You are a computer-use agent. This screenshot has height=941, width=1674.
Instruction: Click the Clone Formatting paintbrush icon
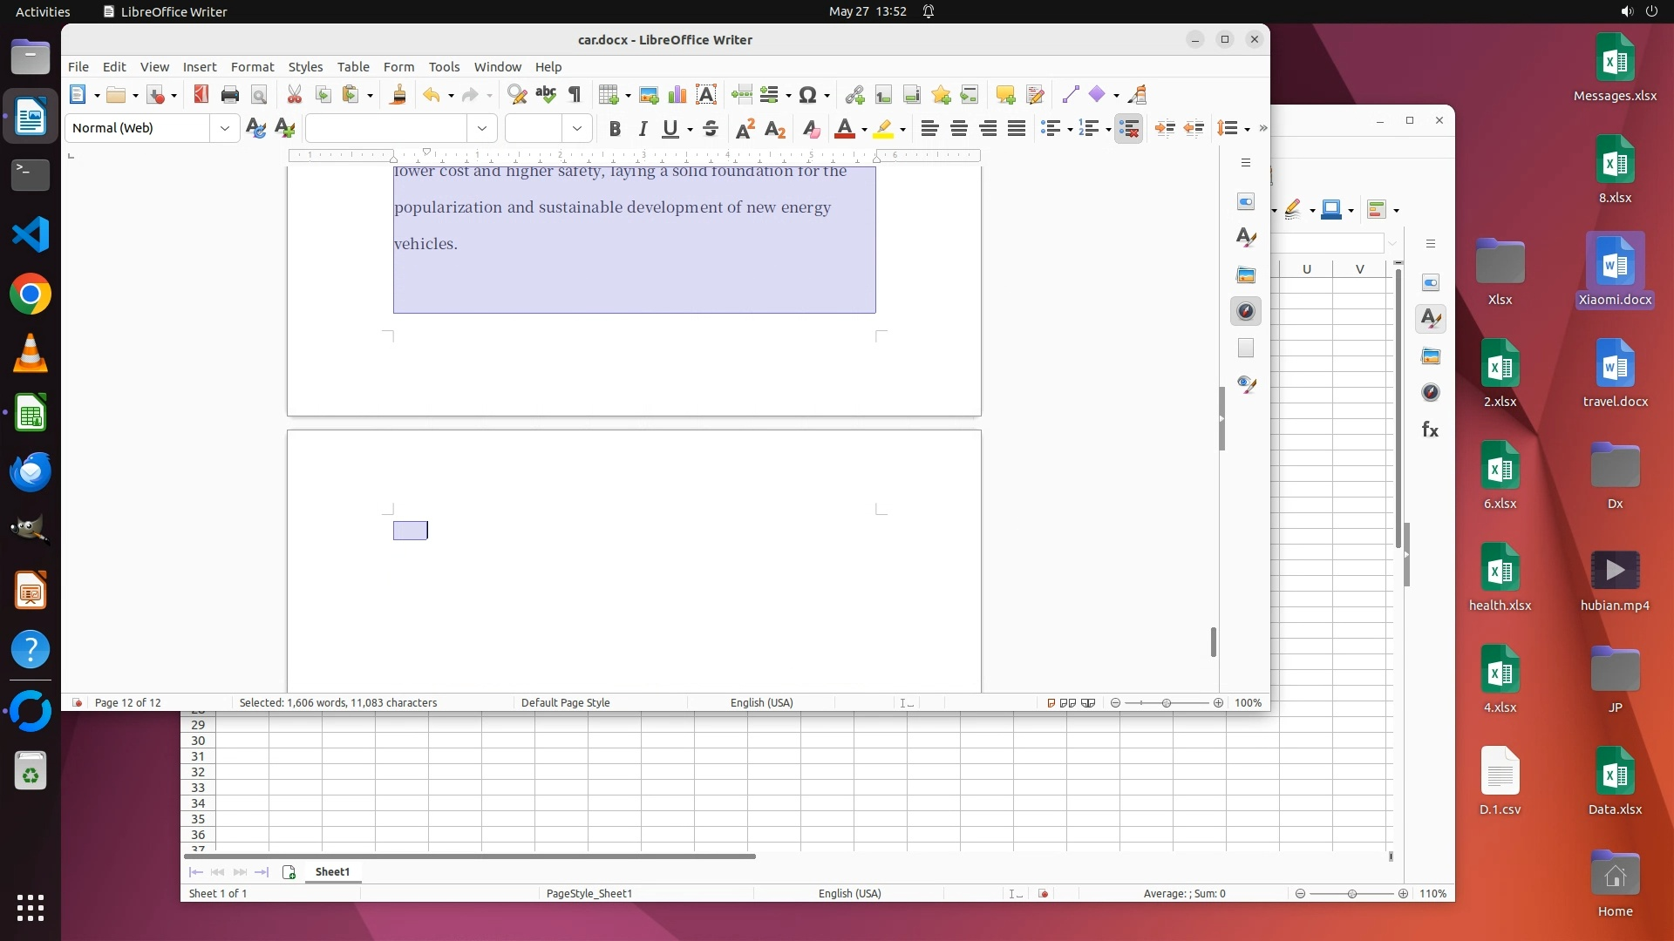tap(398, 95)
